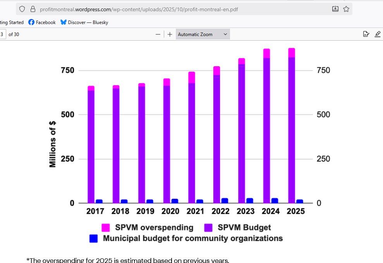The height and width of the screenshot is (263, 383).
Task: Open the free text annotation tool
Action: point(366,34)
